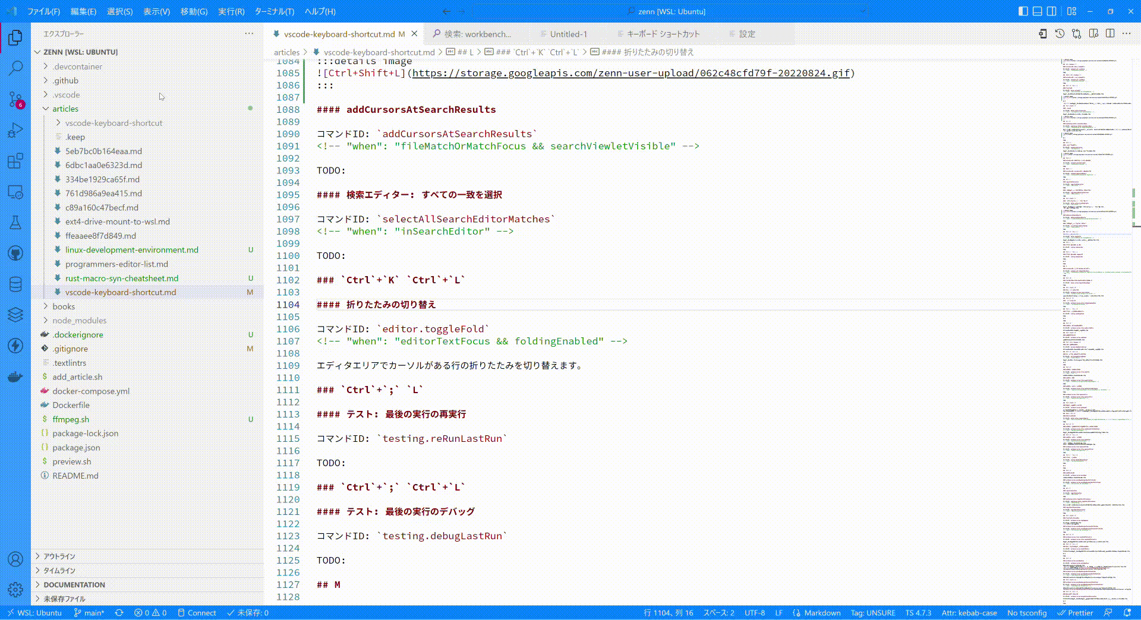Open Run and Debug view
This screenshot has width=1141, height=620.
click(15, 130)
